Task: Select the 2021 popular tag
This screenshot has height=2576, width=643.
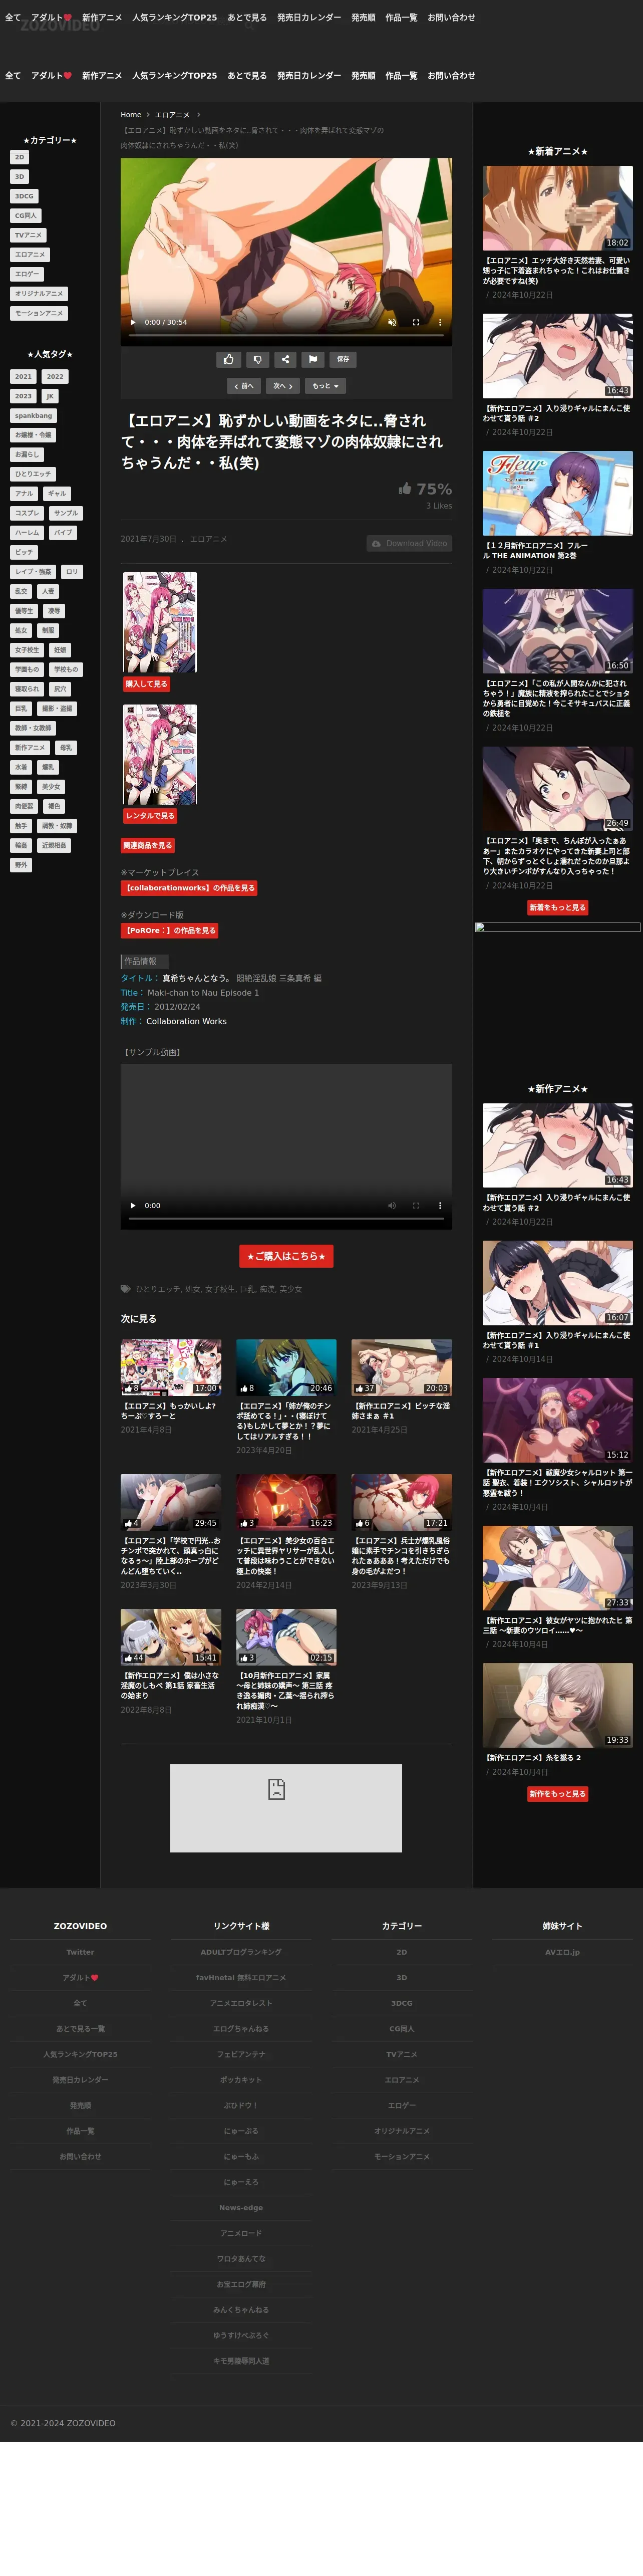Action: coord(23,377)
